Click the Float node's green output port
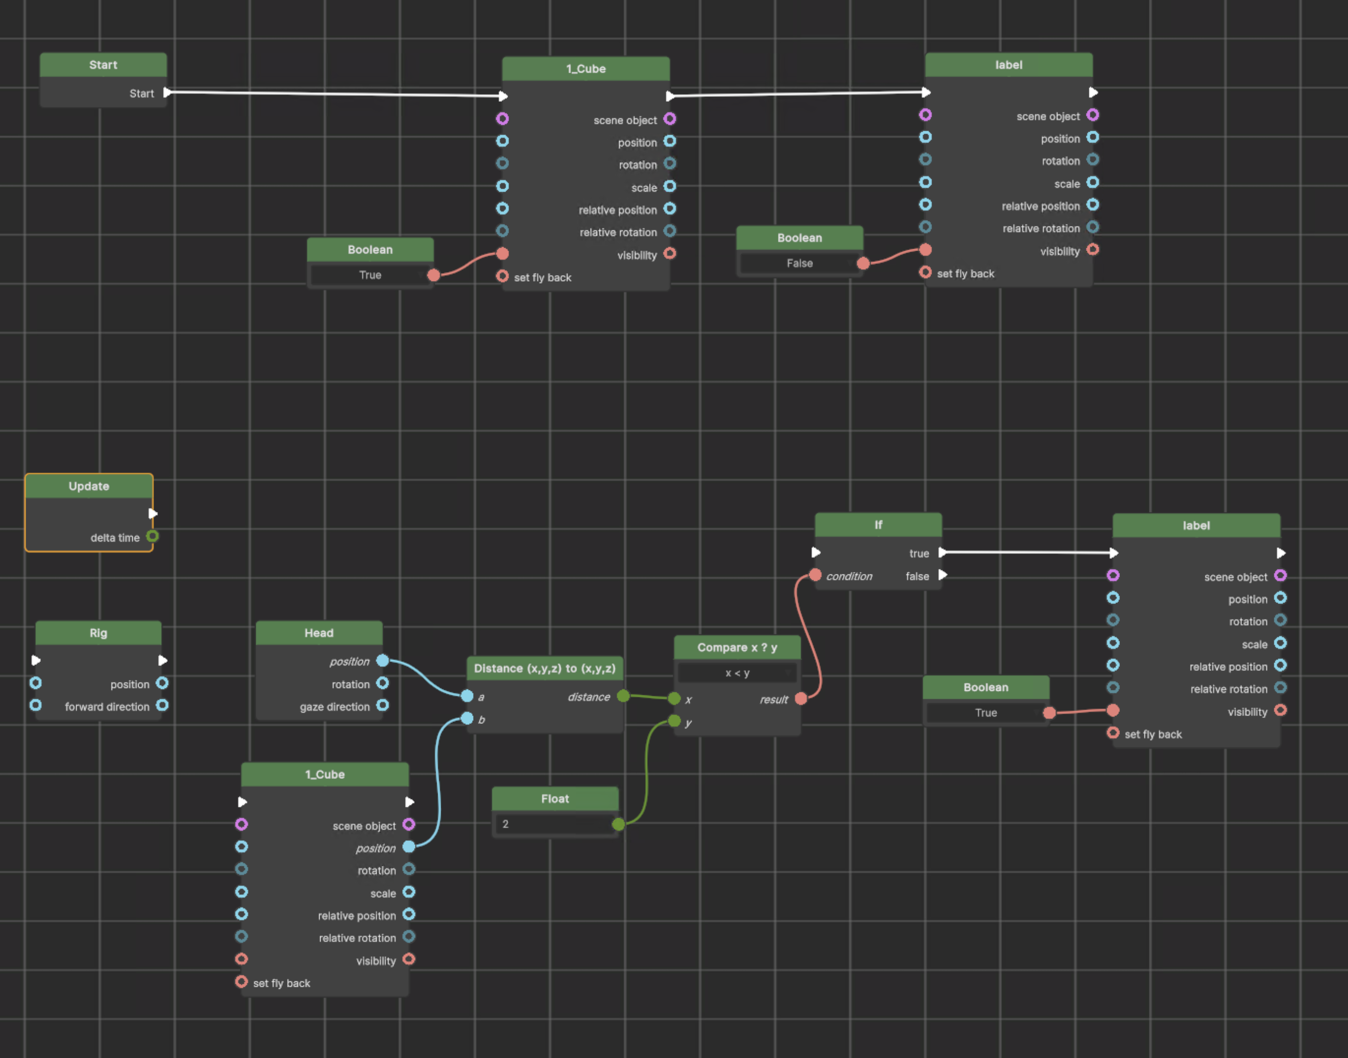1348x1058 pixels. [x=618, y=824]
